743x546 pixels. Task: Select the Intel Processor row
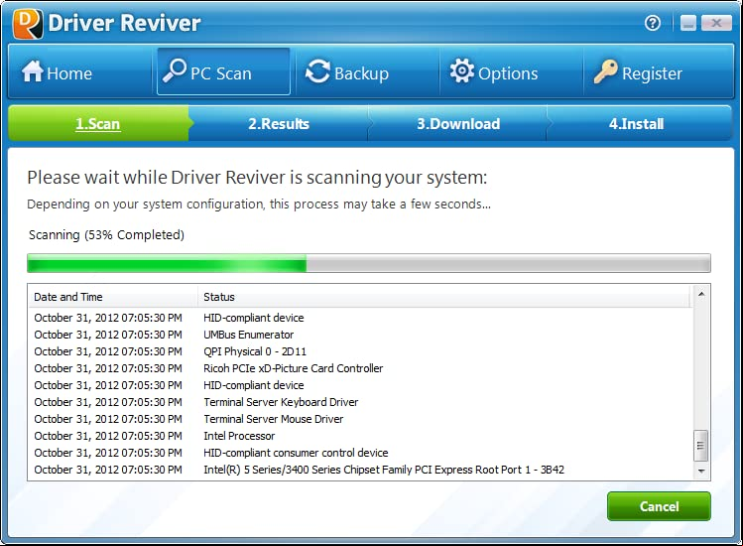click(360, 436)
